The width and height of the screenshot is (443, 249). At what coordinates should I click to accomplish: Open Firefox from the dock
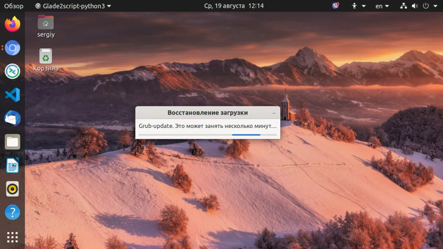[13, 24]
